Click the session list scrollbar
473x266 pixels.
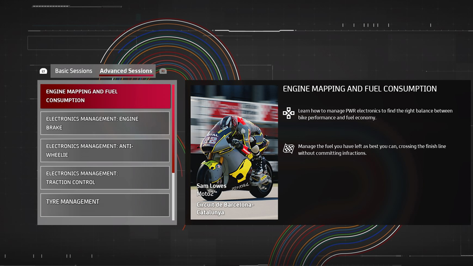pos(173,152)
